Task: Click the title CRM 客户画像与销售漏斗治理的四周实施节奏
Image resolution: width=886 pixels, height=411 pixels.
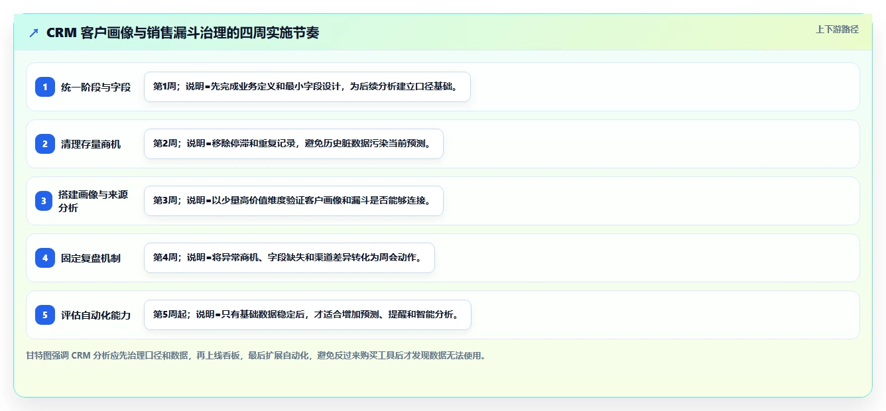Action: pos(182,32)
